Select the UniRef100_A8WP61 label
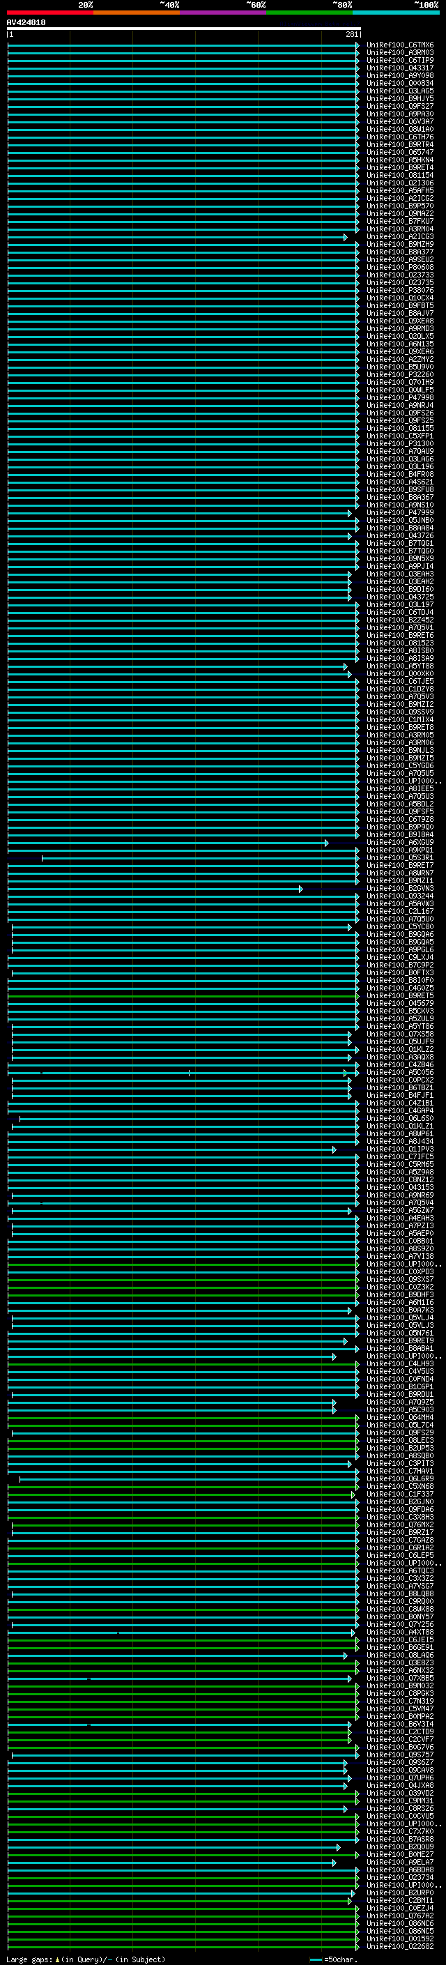Screen dimensions: 446x1965 tap(400, 1133)
